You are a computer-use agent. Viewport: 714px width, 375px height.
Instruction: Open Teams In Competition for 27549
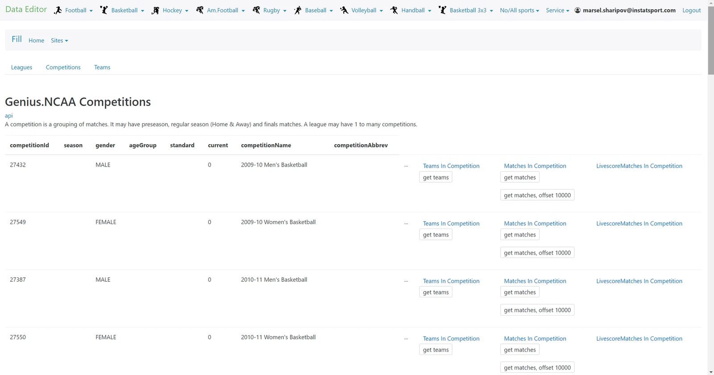(451, 224)
